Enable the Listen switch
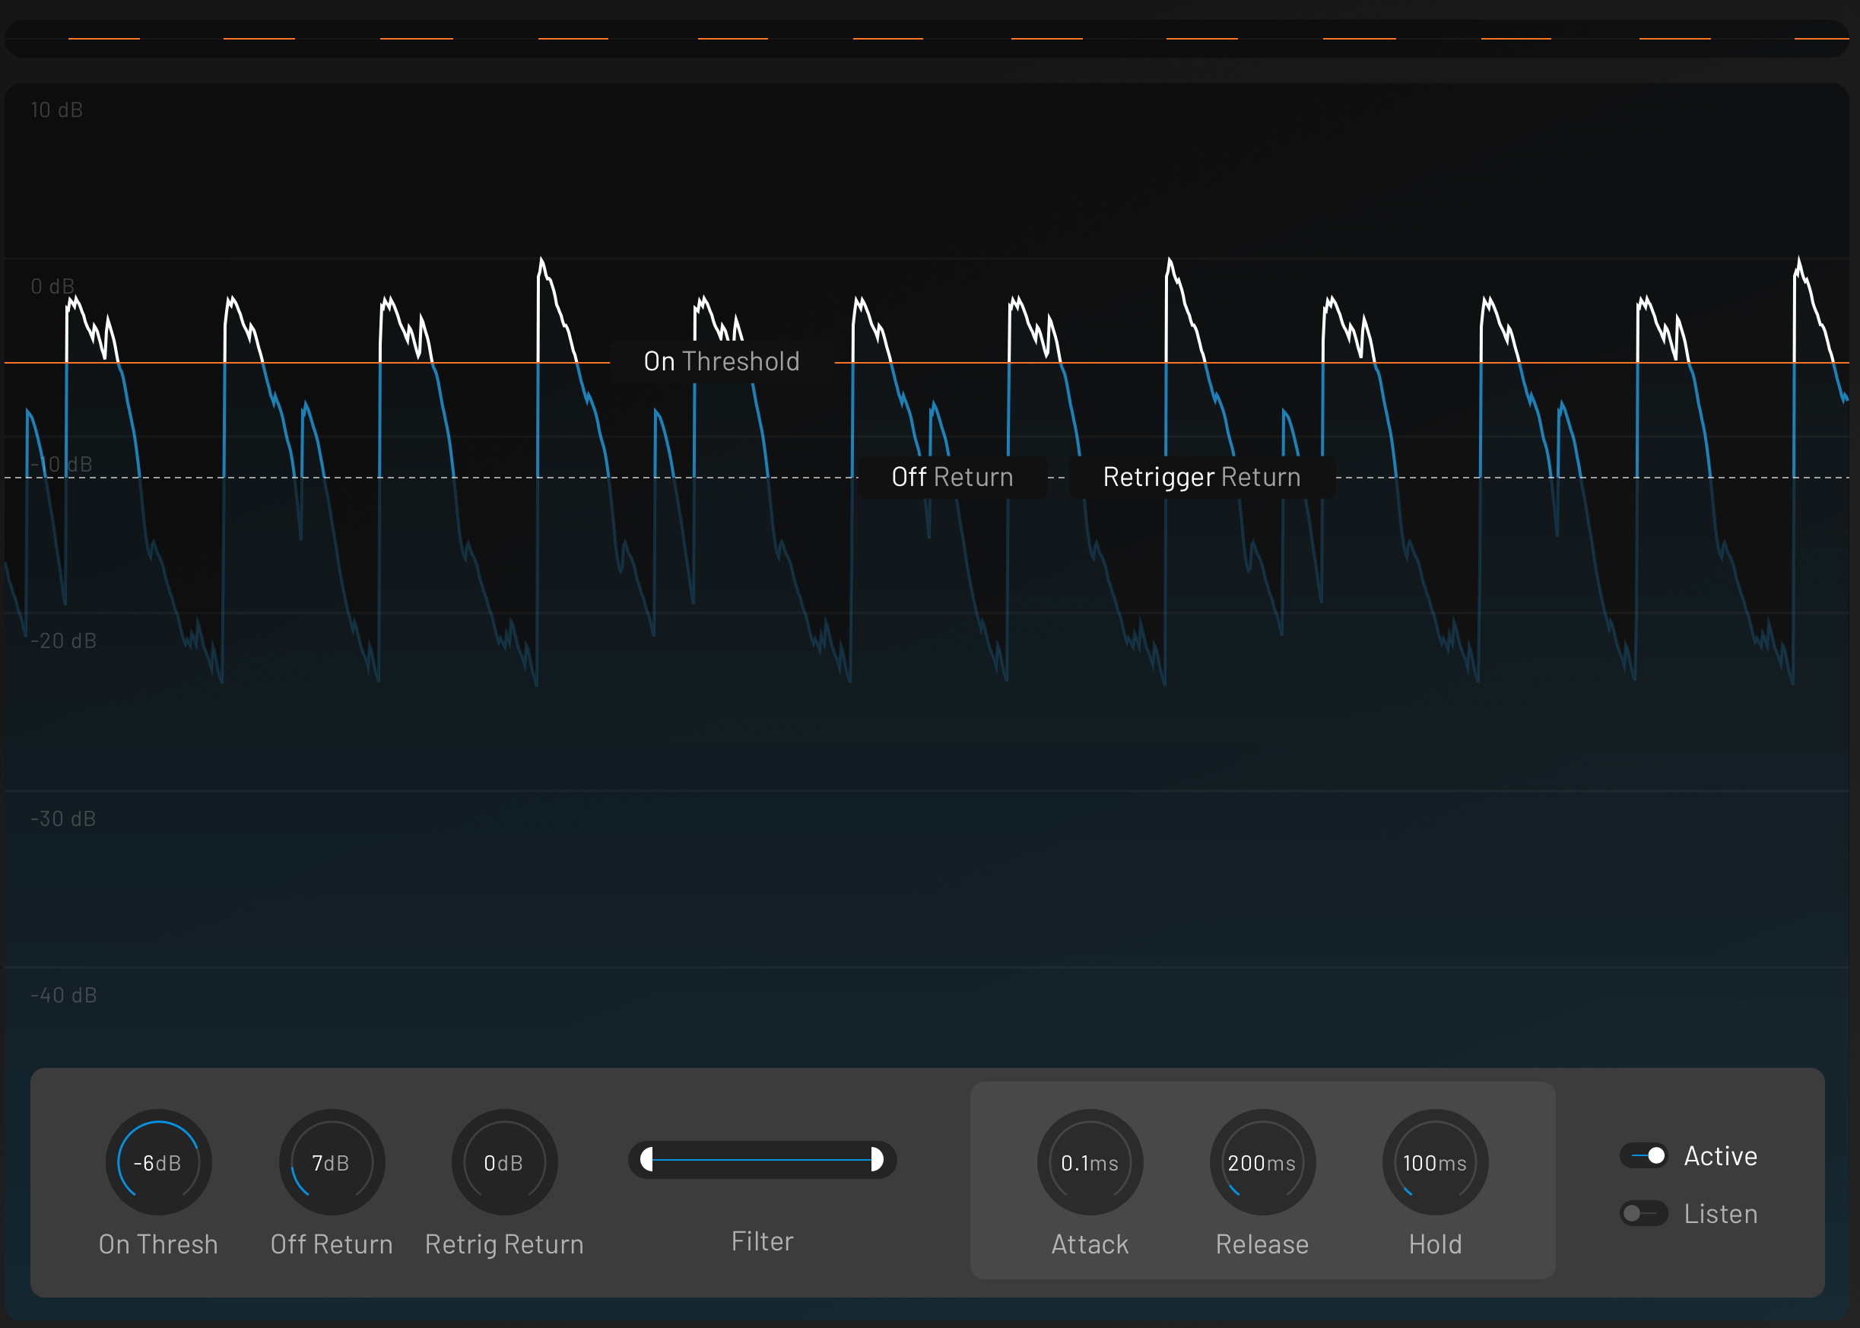The width and height of the screenshot is (1860, 1328). [1643, 1213]
